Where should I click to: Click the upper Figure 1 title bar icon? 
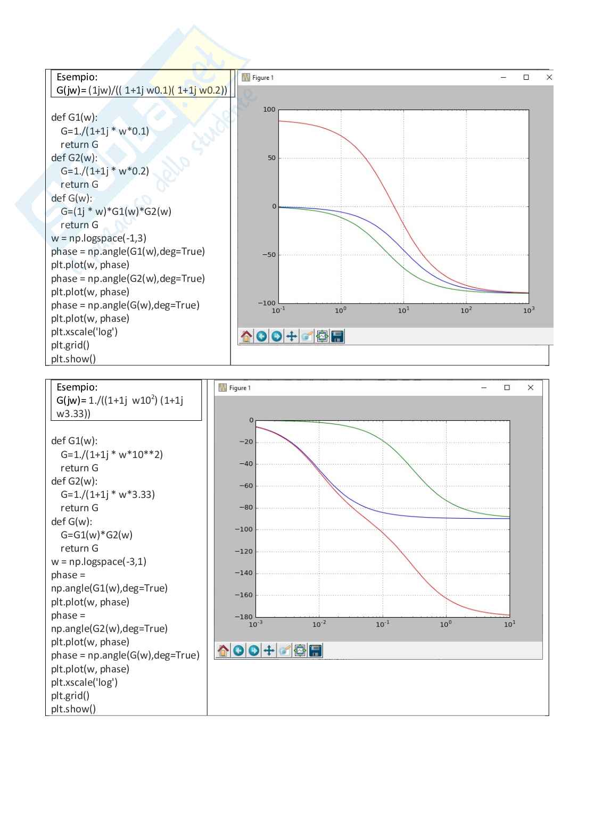coord(246,78)
